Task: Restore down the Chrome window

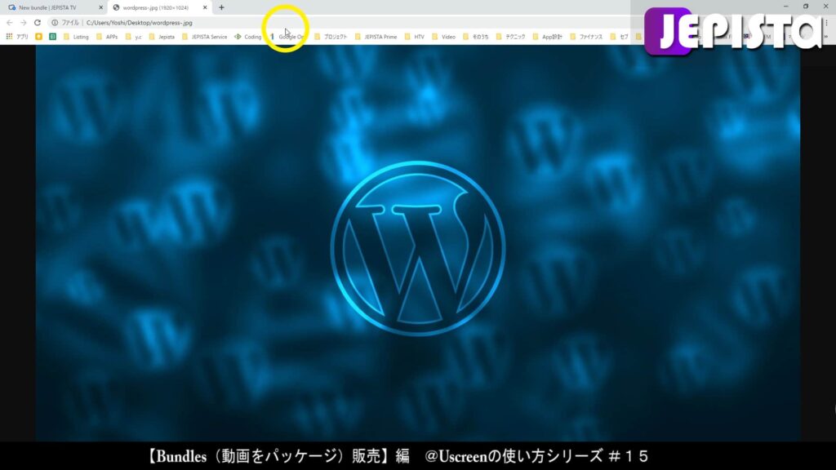Action: (806, 7)
